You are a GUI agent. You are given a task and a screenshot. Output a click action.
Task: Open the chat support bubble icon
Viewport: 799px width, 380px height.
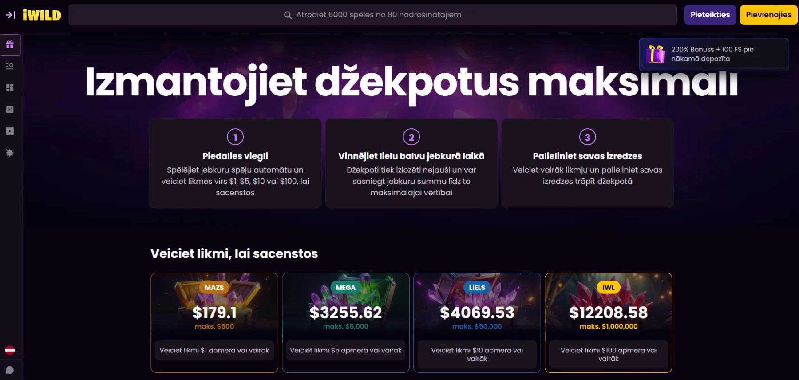click(x=10, y=370)
